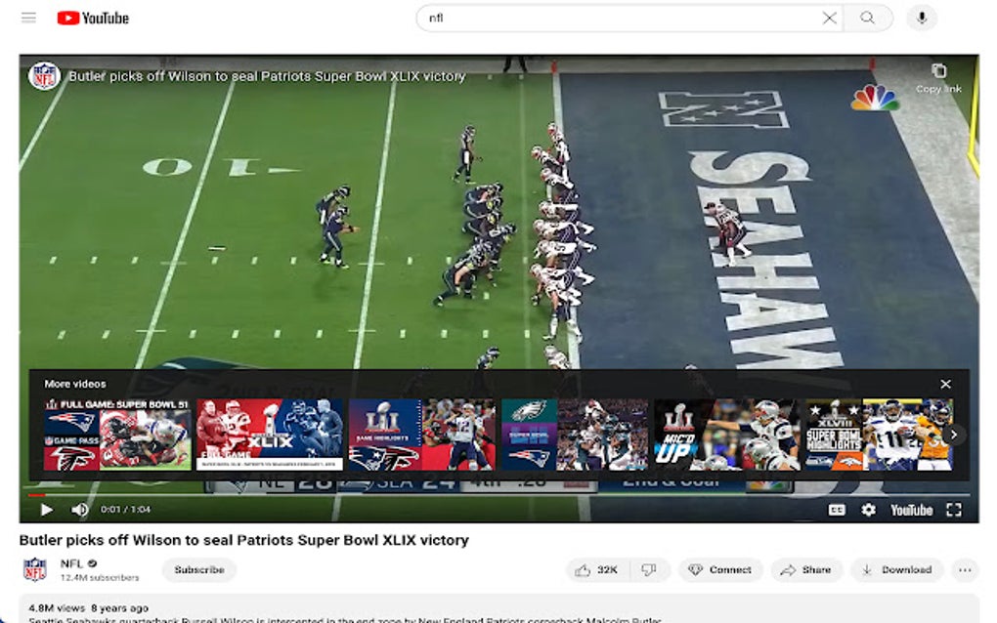Open the video on the YouTube site
This screenshot has height=623, width=997.
pyautogui.click(x=913, y=509)
